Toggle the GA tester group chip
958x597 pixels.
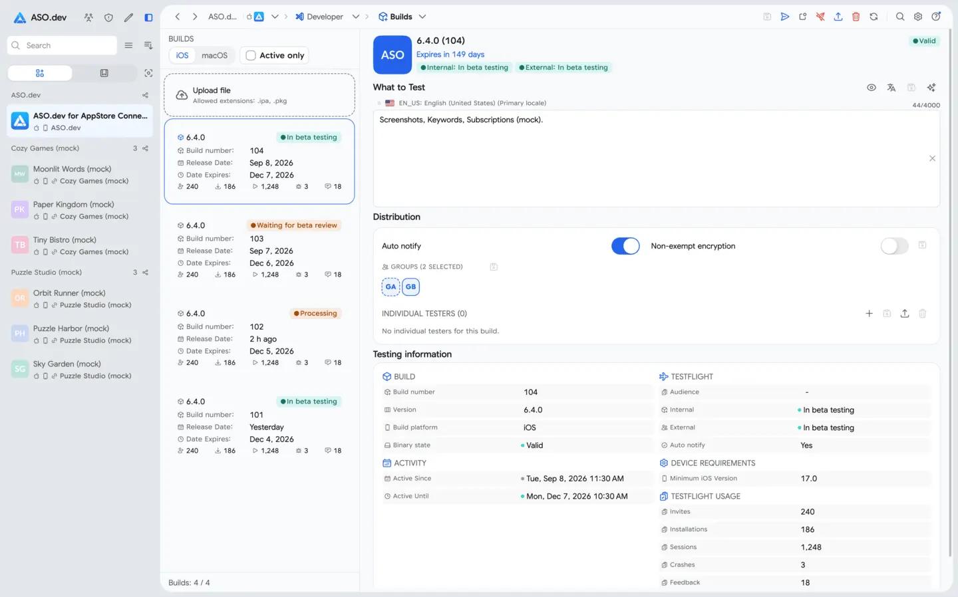pyautogui.click(x=391, y=287)
